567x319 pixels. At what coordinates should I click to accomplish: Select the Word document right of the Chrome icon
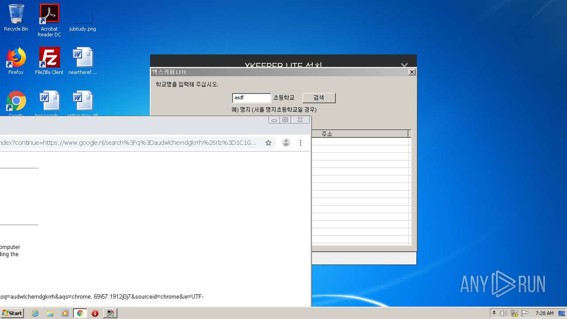click(x=49, y=104)
